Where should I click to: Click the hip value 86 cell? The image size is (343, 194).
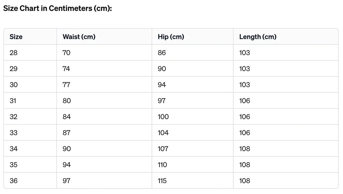[162, 53]
